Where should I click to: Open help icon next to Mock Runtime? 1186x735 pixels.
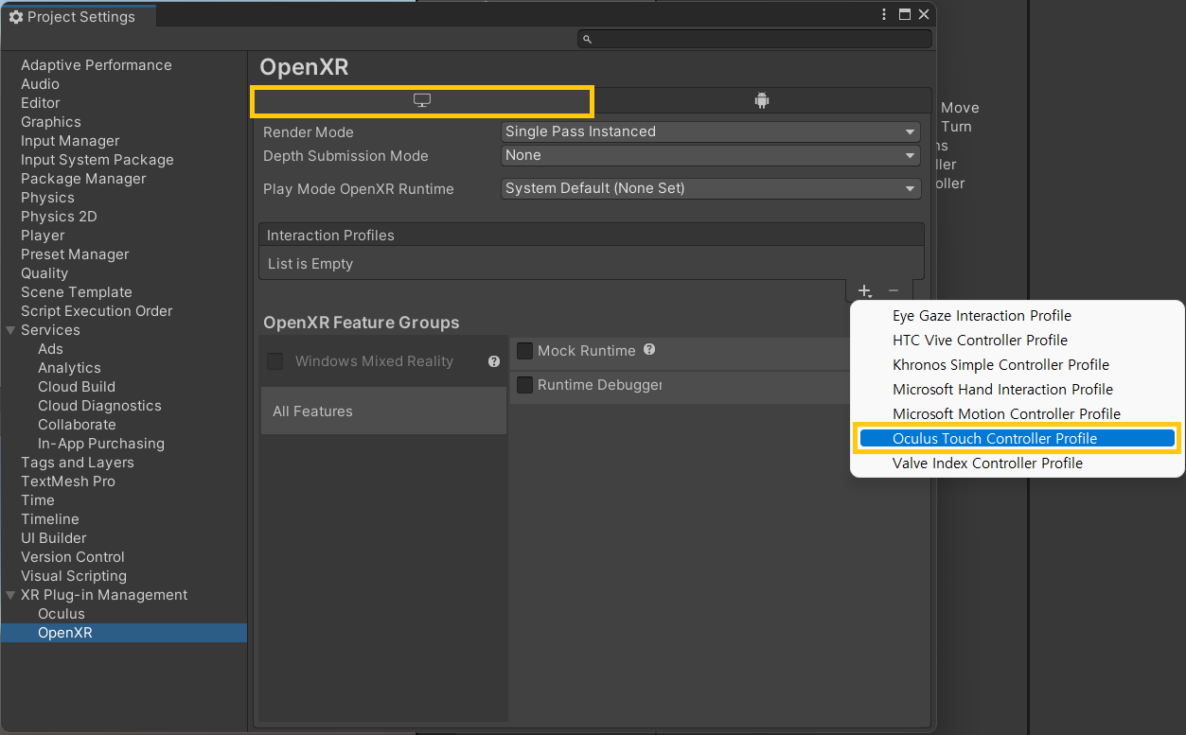click(649, 349)
